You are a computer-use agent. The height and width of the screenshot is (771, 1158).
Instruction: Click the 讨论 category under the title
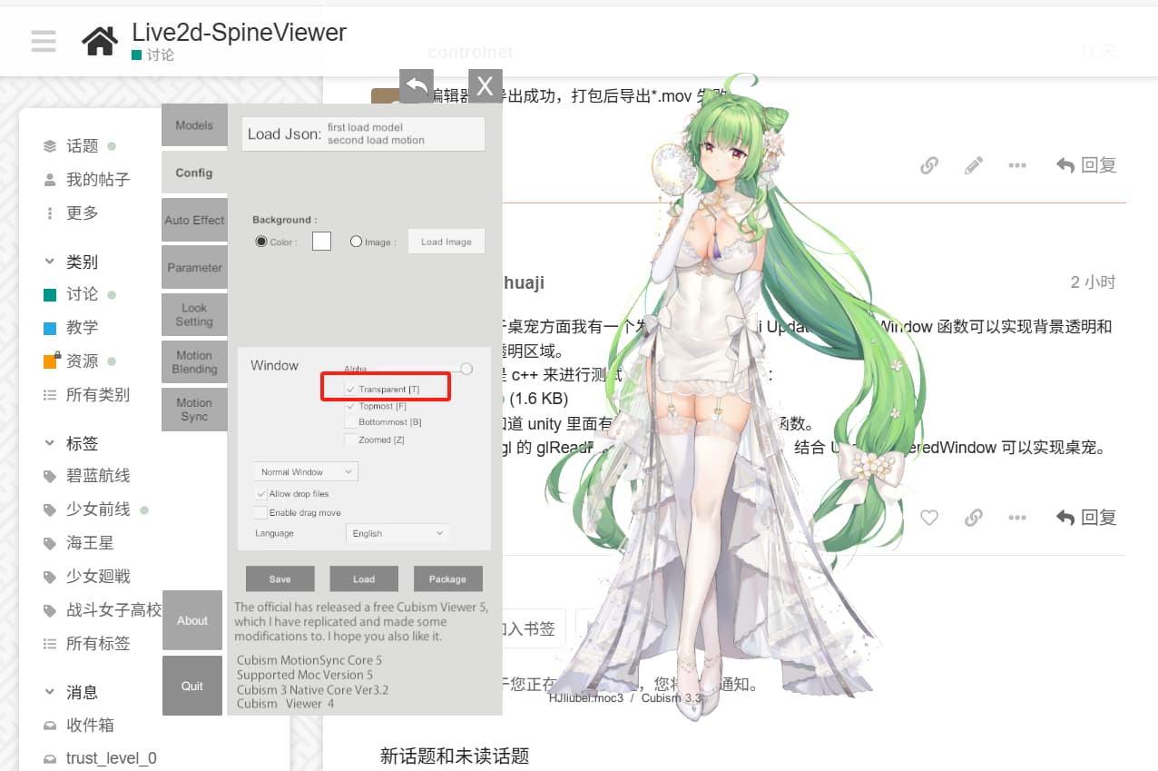click(x=153, y=55)
